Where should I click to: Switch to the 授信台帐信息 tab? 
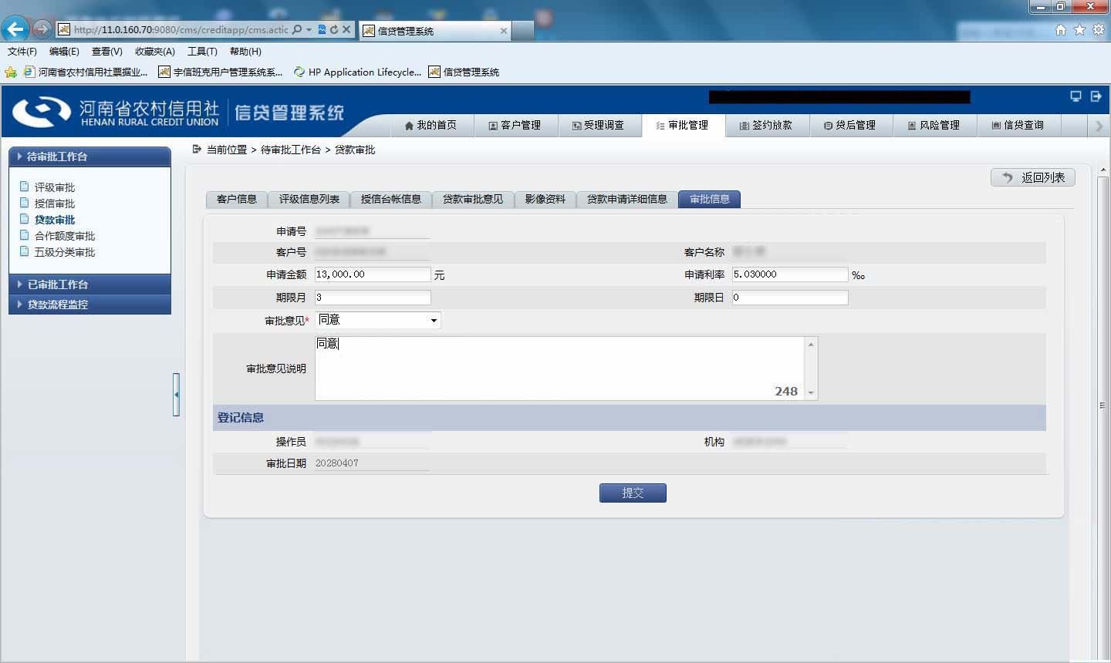391,199
